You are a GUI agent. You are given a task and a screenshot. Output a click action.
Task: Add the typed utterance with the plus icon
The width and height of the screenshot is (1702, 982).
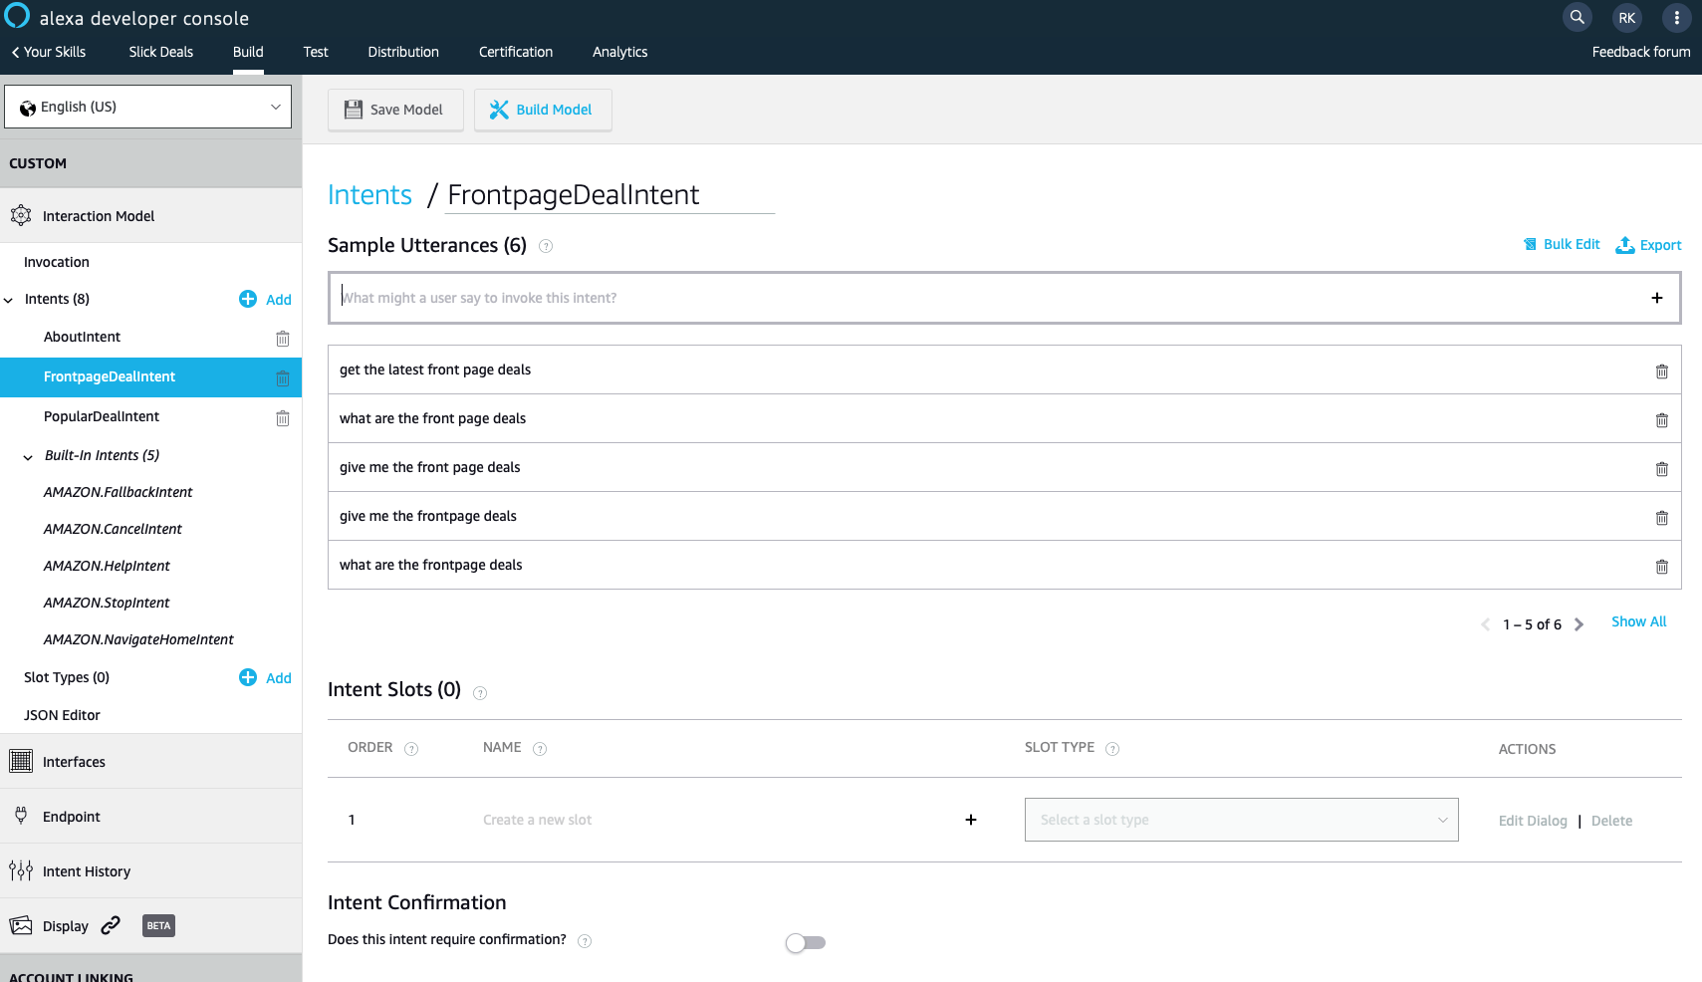tap(1657, 298)
